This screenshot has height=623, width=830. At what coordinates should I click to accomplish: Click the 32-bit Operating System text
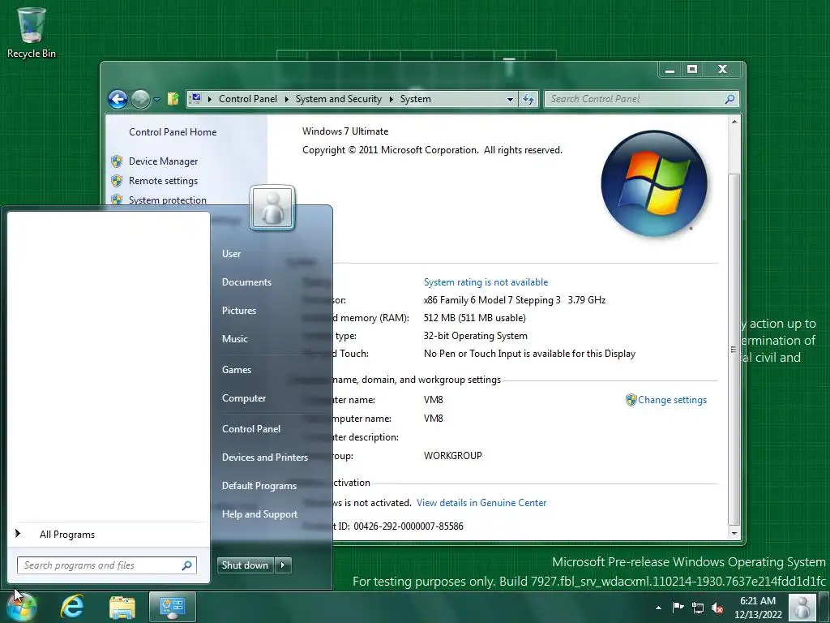point(475,336)
